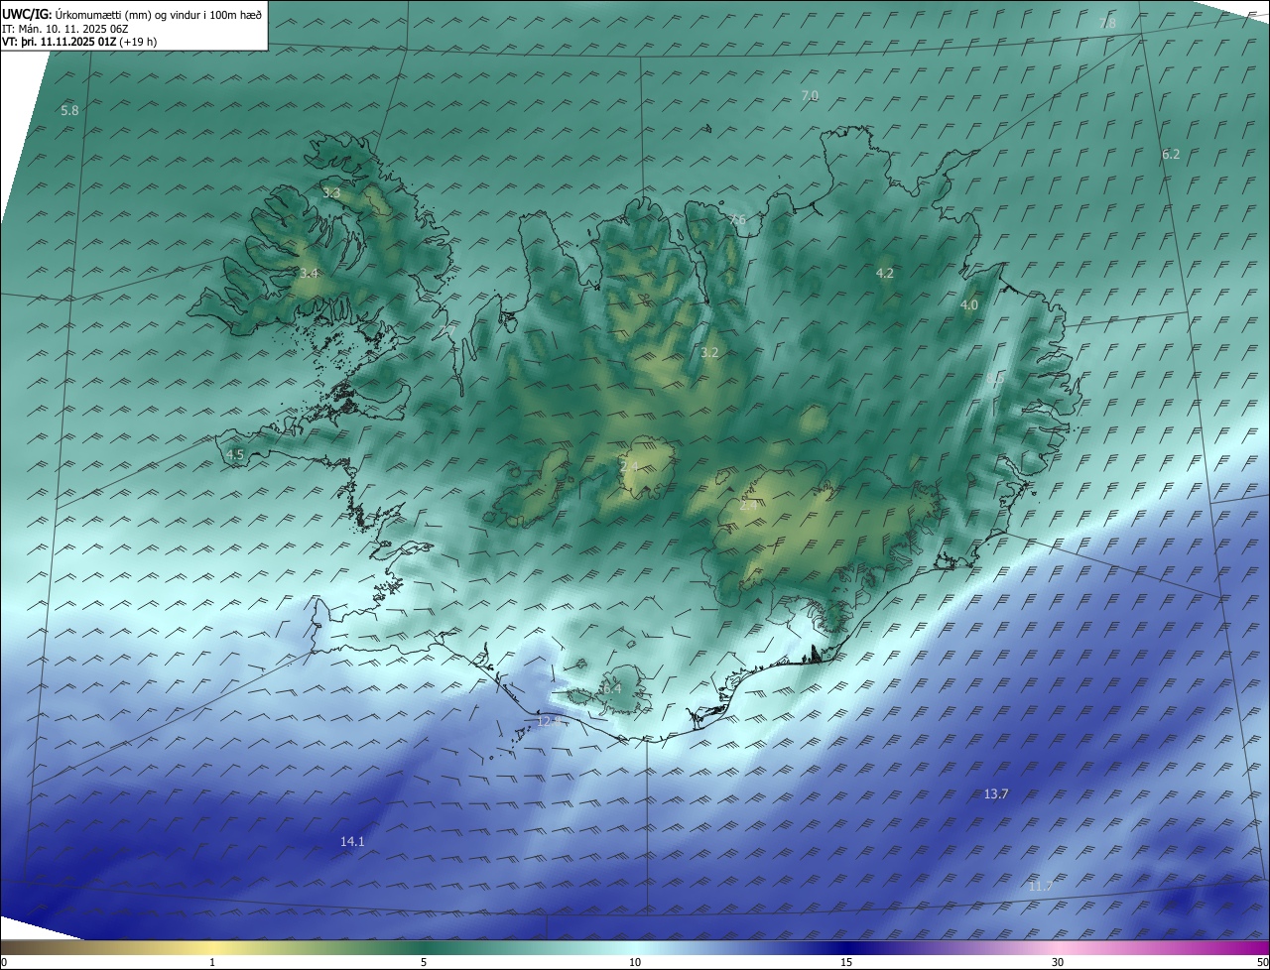Image resolution: width=1270 pixels, height=970 pixels.
Task: Click the 3.4 value label
Action: pos(310,274)
